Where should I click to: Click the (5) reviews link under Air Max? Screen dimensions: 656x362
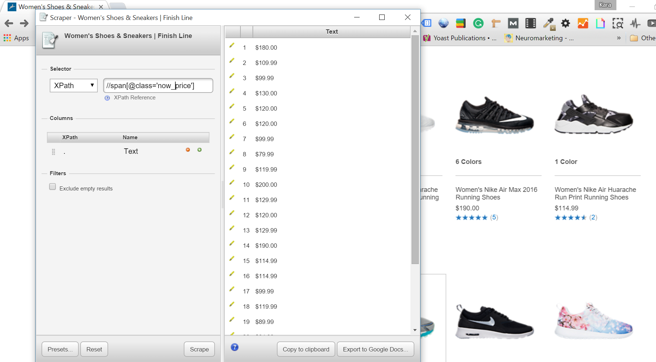click(494, 217)
